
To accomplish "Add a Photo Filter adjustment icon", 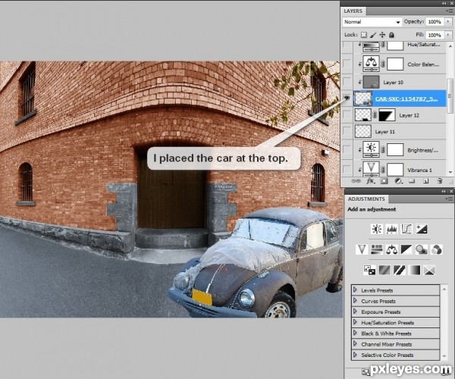I will [422, 249].
